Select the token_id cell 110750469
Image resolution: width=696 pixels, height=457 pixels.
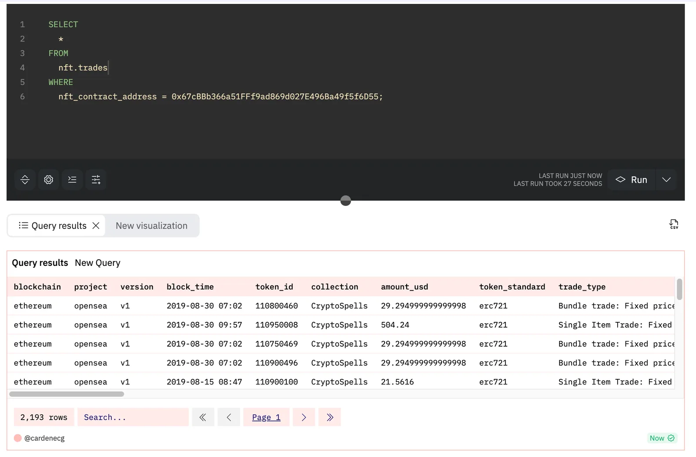coord(277,344)
